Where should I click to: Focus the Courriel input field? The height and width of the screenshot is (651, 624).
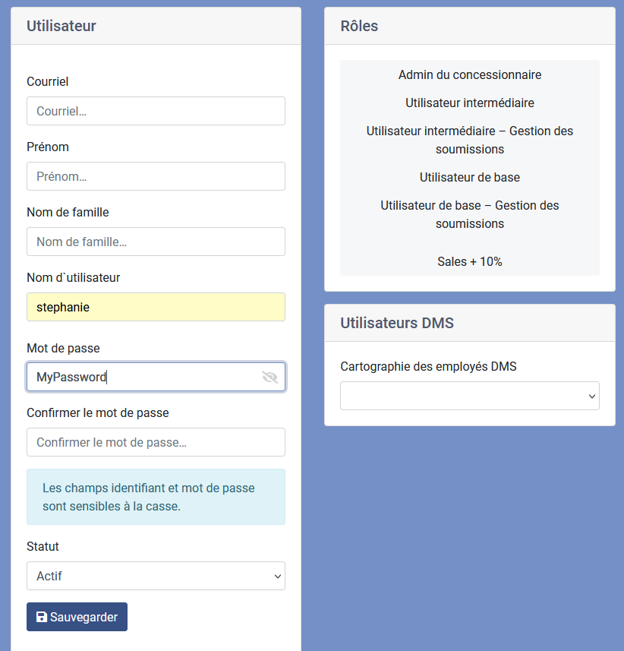pyautogui.click(x=156, y=111)
